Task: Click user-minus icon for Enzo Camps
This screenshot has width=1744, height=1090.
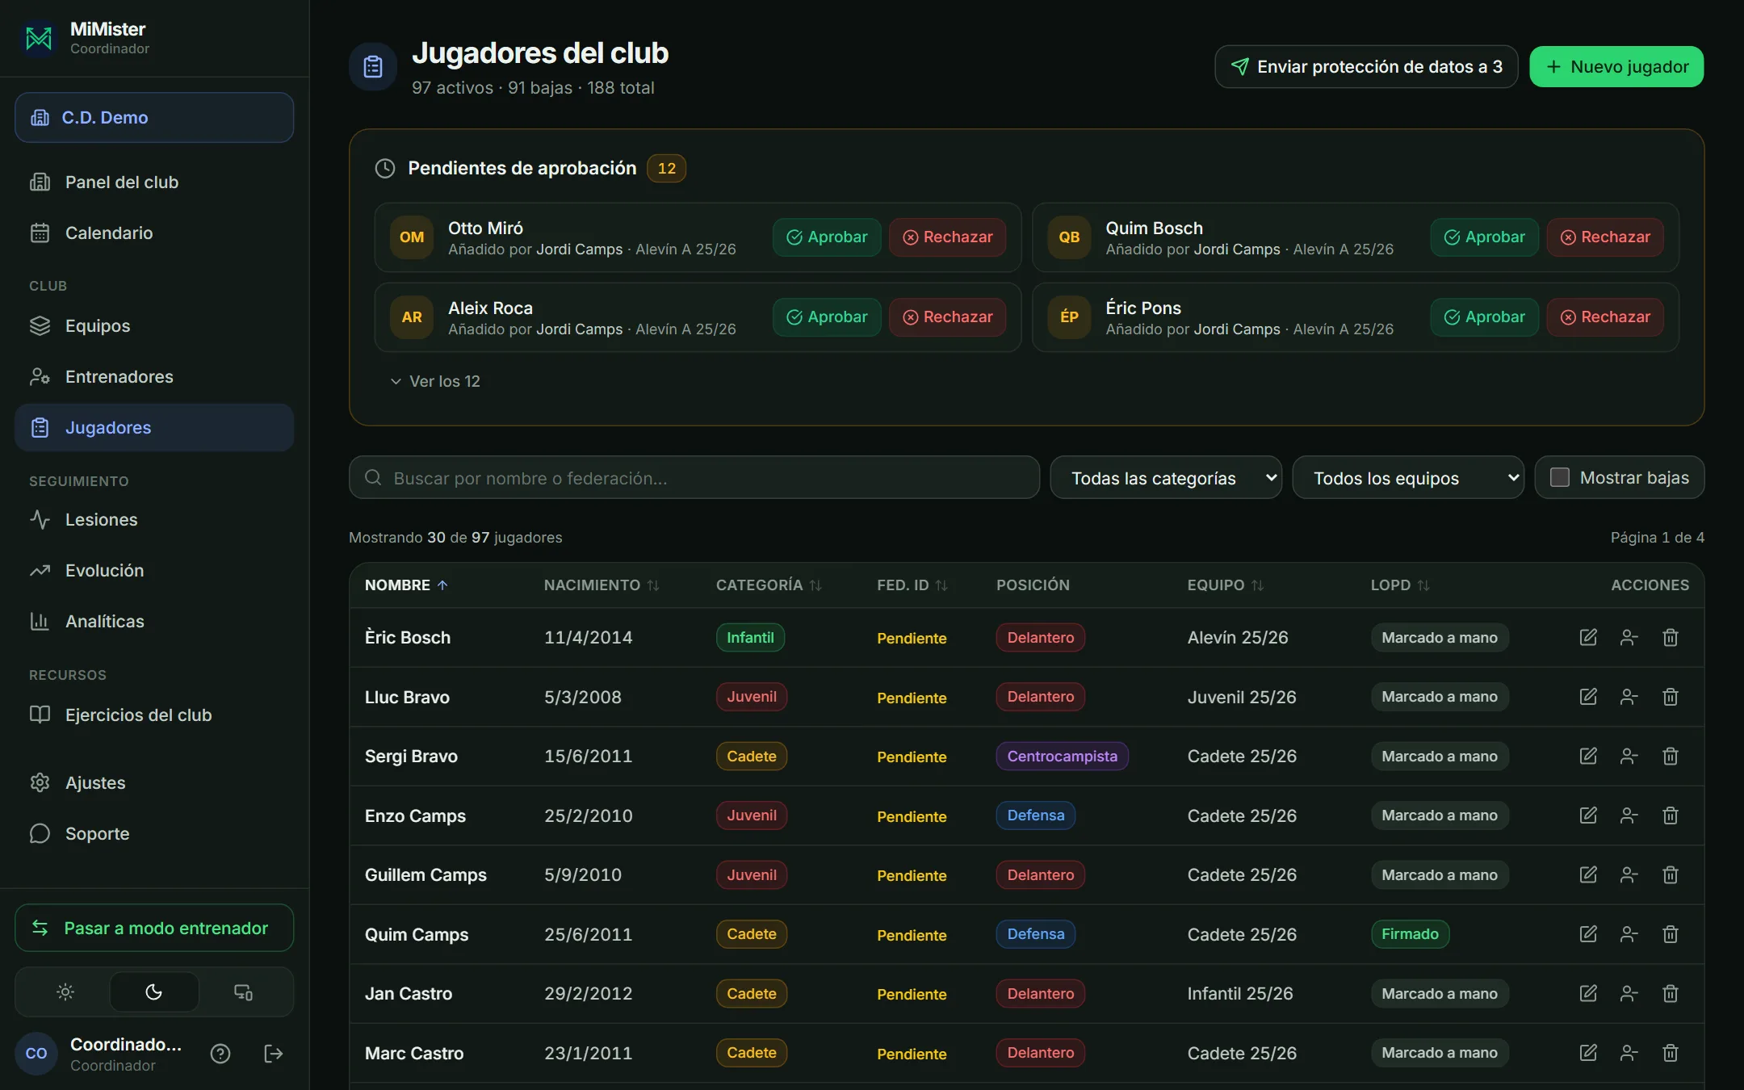Action: (x=1629, y=815)
